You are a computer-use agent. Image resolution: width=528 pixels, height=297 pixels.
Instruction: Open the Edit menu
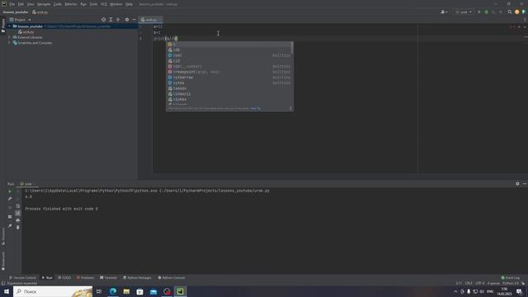pos(21,4)
